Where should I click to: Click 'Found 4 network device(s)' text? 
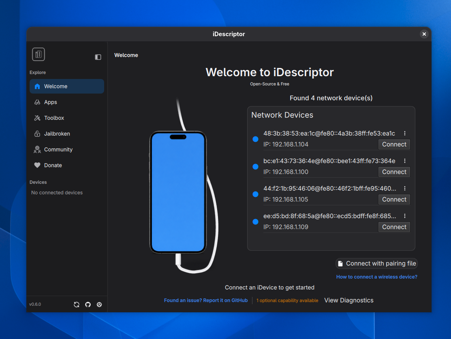pos(331,98)
